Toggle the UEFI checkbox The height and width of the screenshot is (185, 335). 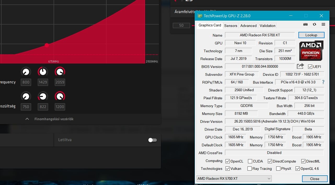(310, 66)
